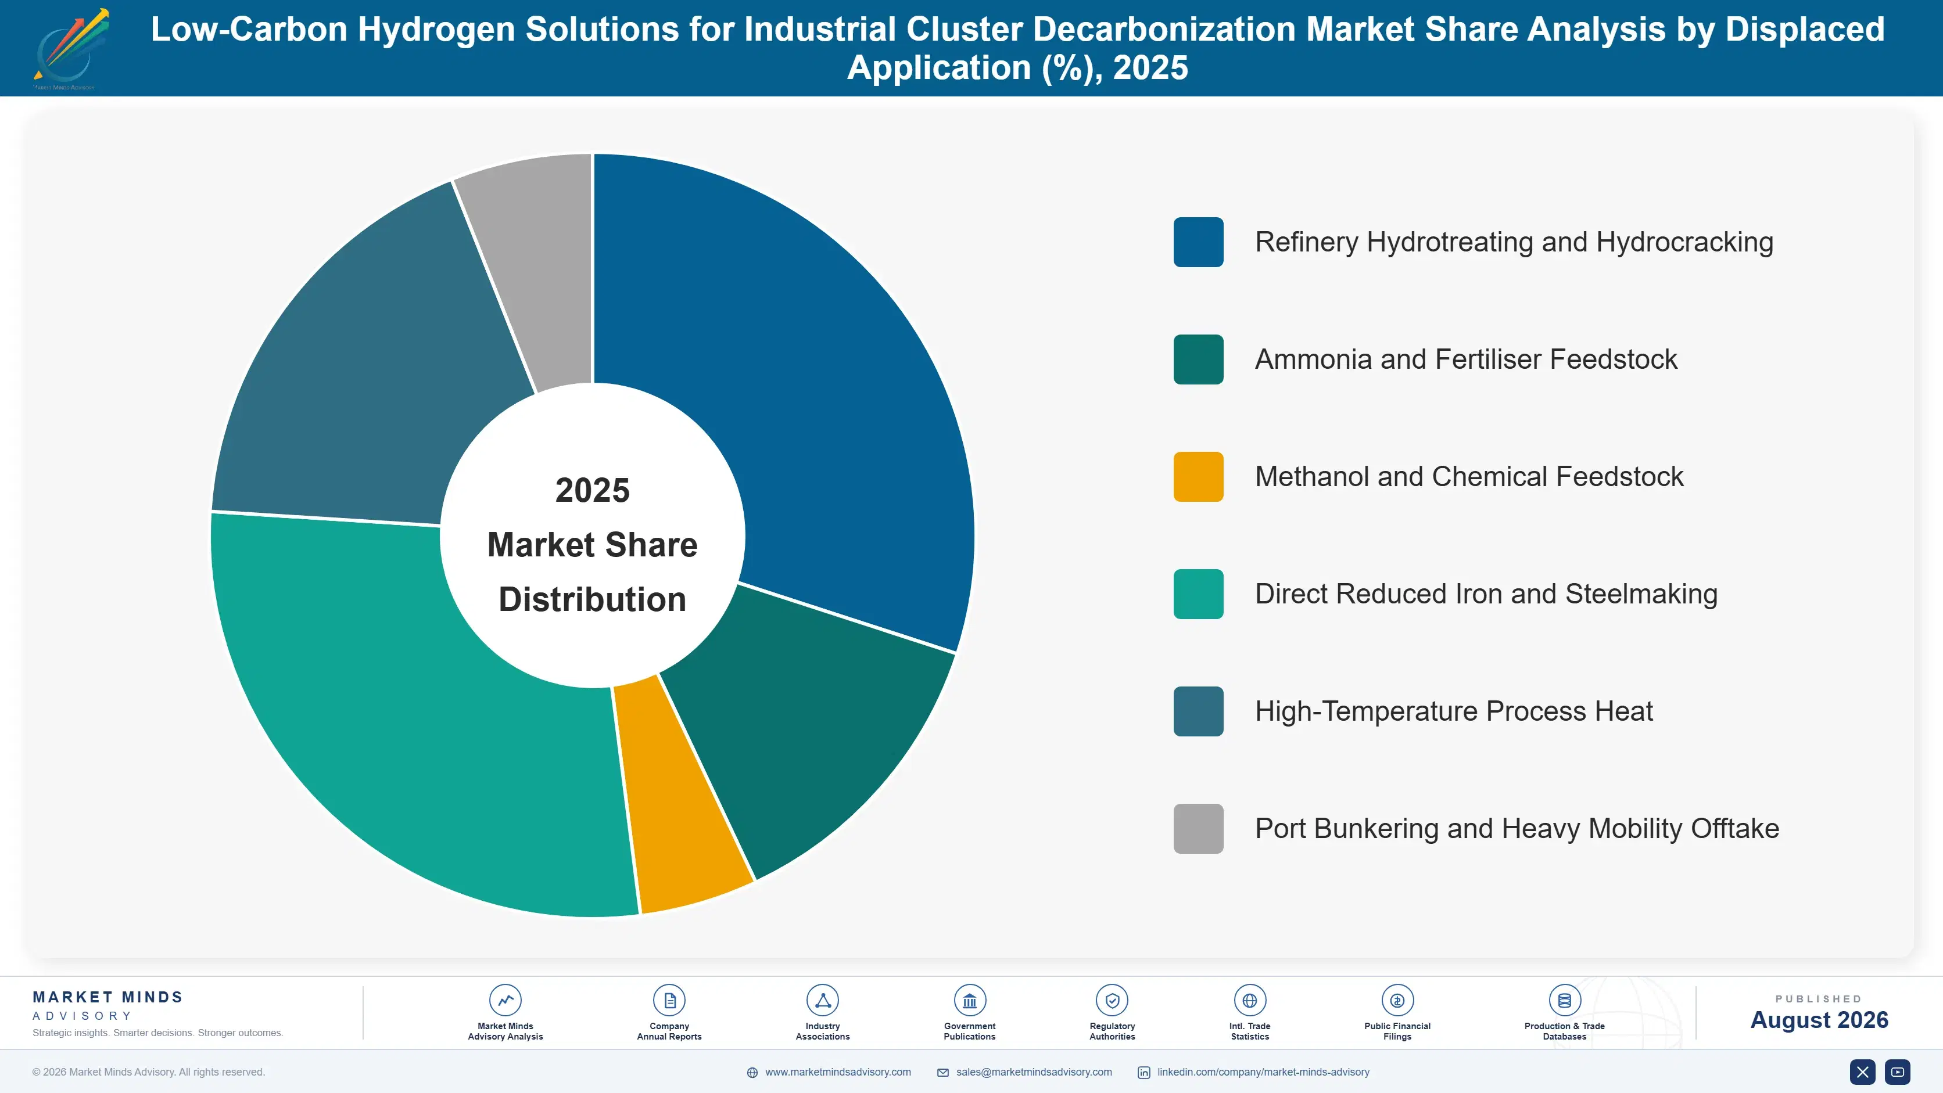Click 'Ammonia and Fertiliser Feedstock' legend label

click(1465, 359)
